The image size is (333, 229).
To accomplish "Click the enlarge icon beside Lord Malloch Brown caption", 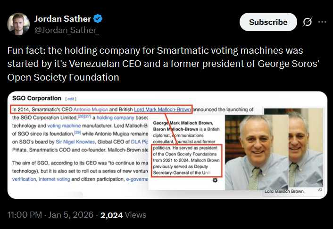I will (x=320, y=190).
